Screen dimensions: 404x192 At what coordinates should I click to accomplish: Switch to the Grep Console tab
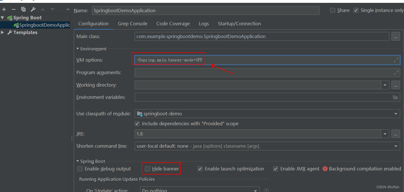132,24
